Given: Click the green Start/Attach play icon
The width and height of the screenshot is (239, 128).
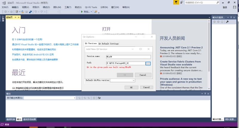Looking at the screenshot, I should [x=82, y=12].
